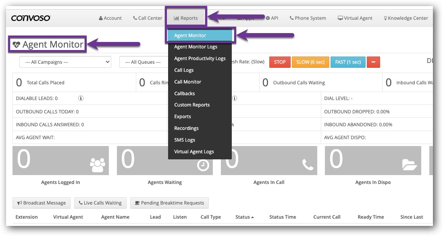Set refresh rate to SLOW (6 sec)
Image resolution: width=443 pixels, height=236 pixels.
(308, 62)
